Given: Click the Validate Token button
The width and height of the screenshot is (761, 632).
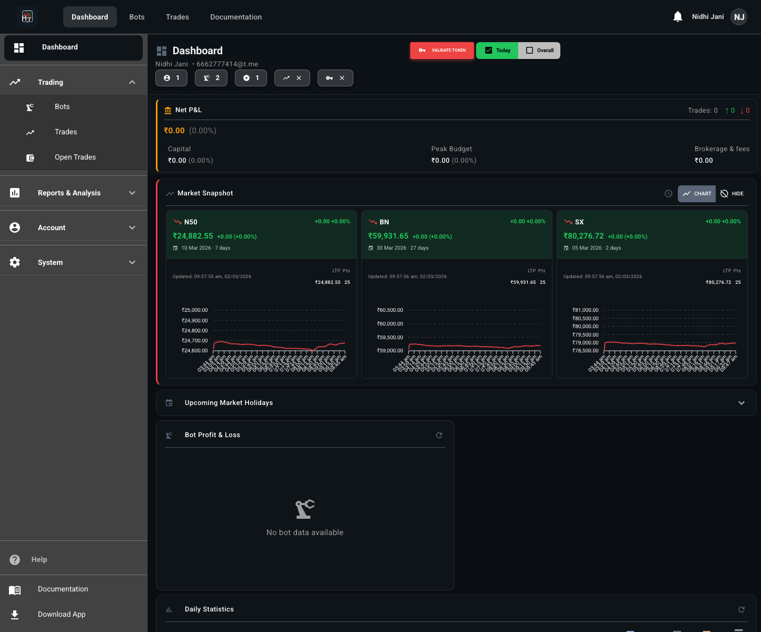Looking at the screenshot, I should coord(442,50).
